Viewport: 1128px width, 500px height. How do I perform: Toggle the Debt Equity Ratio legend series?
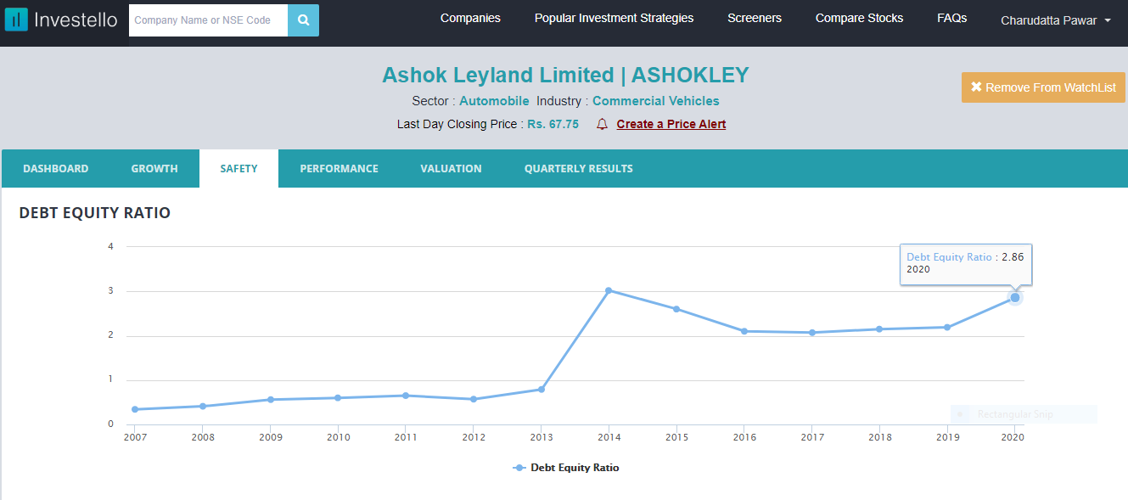tap(567, 468)
